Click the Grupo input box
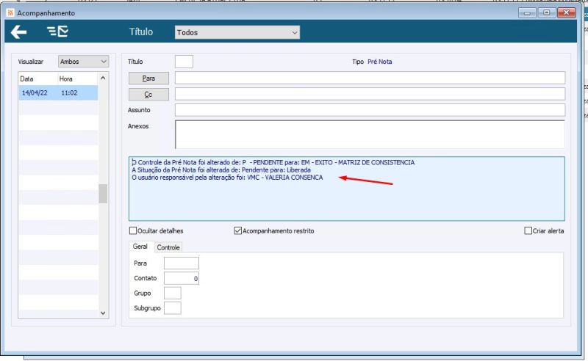 [x=173, y=293]
